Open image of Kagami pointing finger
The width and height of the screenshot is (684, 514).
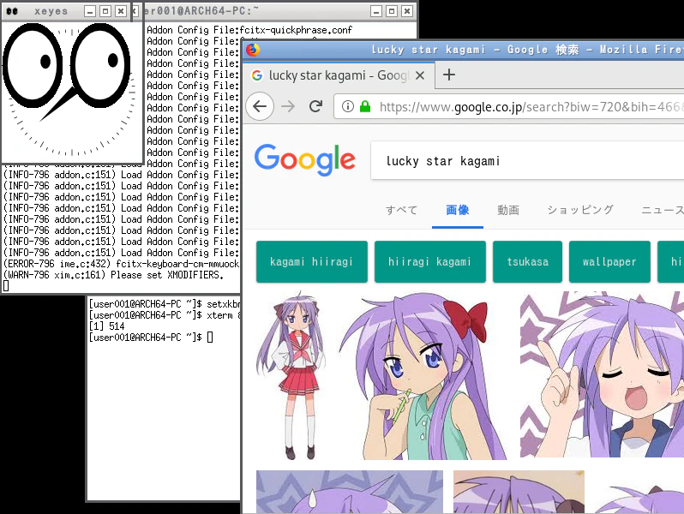point(602,374)
